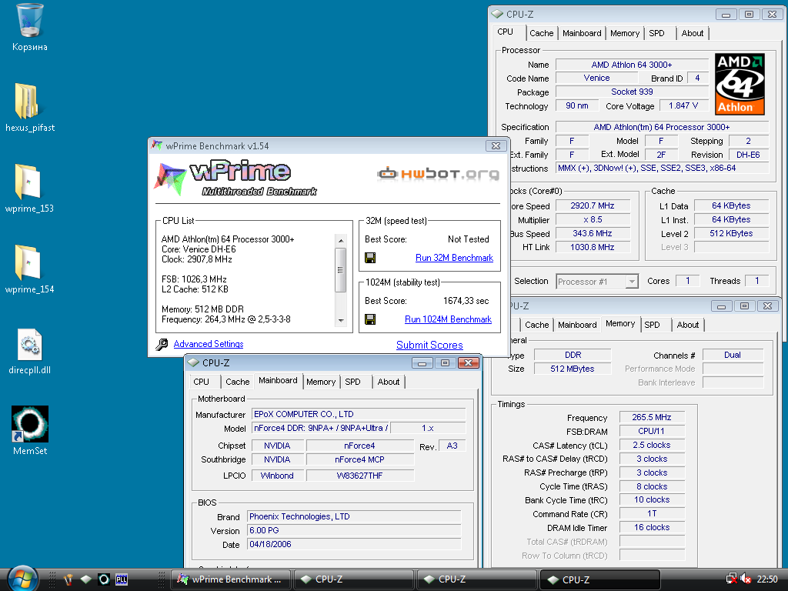Click the save icon for 1024M score
The image size is (788, 591).
(x=370, y=319)
